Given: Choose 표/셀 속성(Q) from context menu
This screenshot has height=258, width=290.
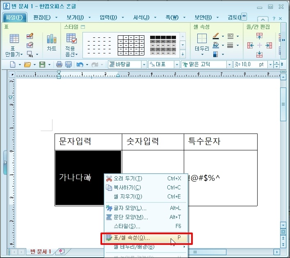Looking at the screenshot, I should click(146, 238).
